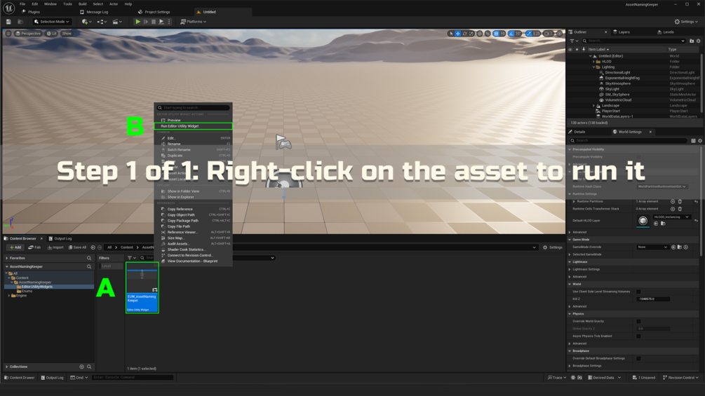Open the Outliner filter options
The width and height of the screenshot is (705, 396).
click(573, 41)
